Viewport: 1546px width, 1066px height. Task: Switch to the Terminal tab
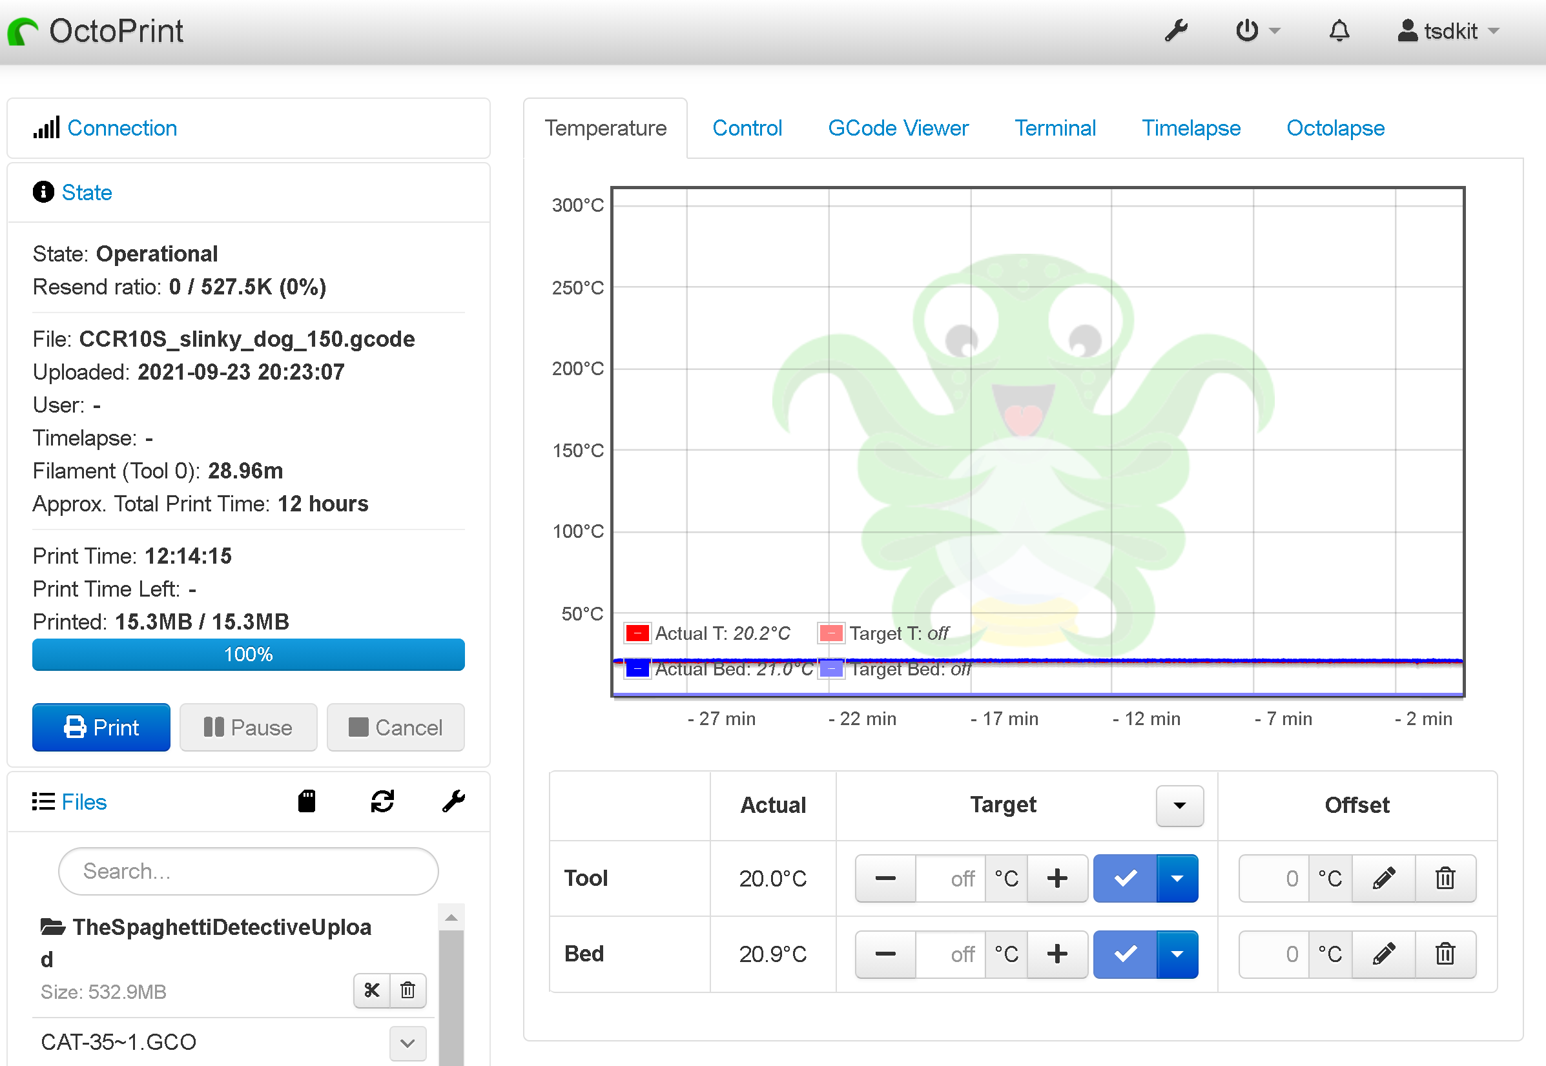(x=1055, y=127)
